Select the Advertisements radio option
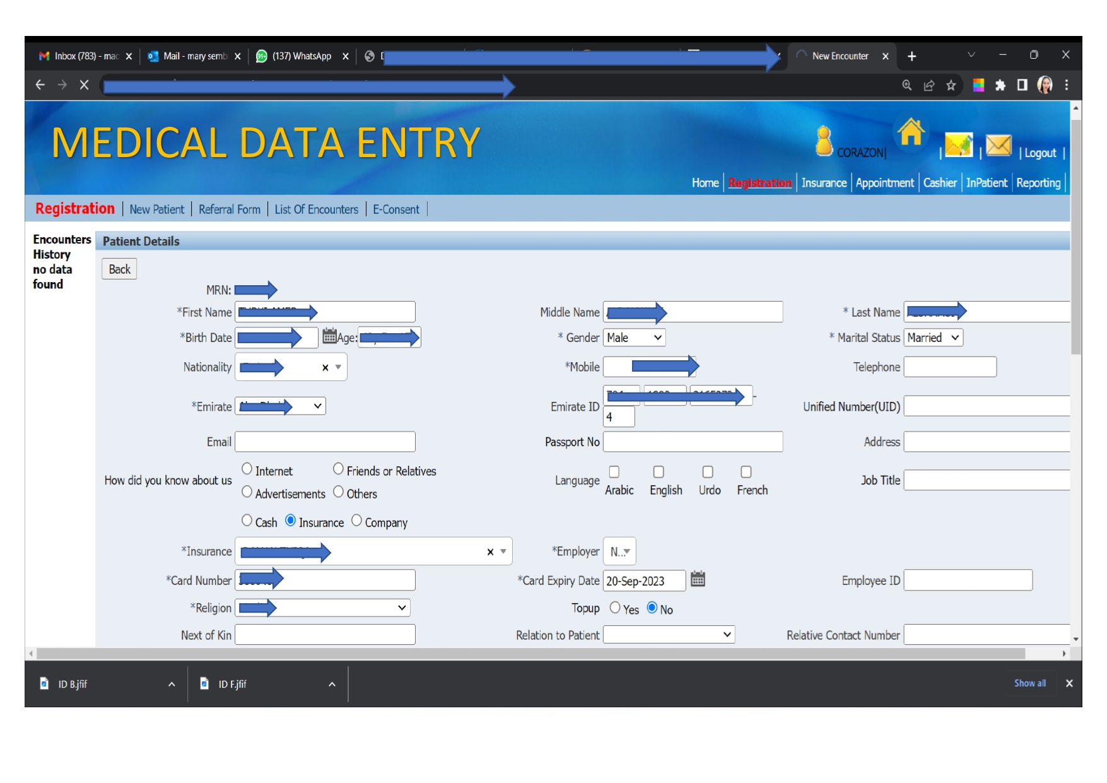This screenshot has width=1107, height=783. pyautogui.click(x=247, y=492)
